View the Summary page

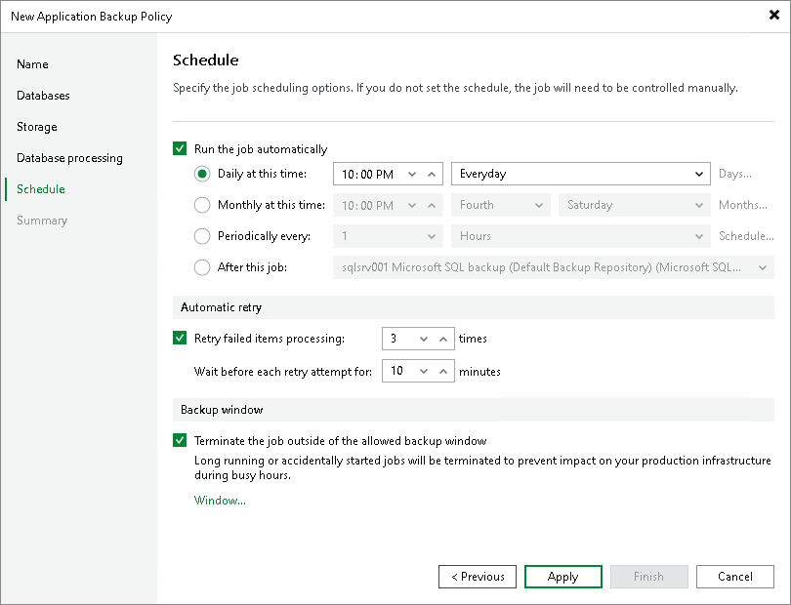point(42,221)
